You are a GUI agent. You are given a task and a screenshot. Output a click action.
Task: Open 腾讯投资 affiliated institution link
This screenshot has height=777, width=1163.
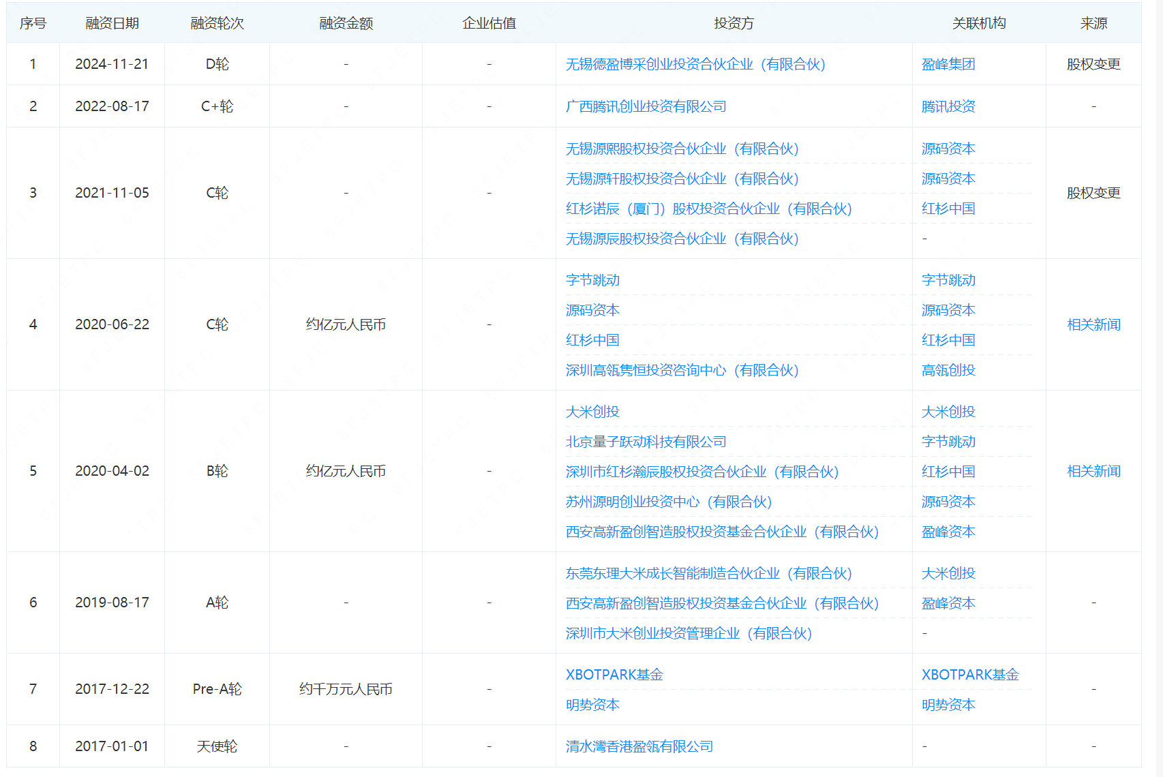[948, 106]
